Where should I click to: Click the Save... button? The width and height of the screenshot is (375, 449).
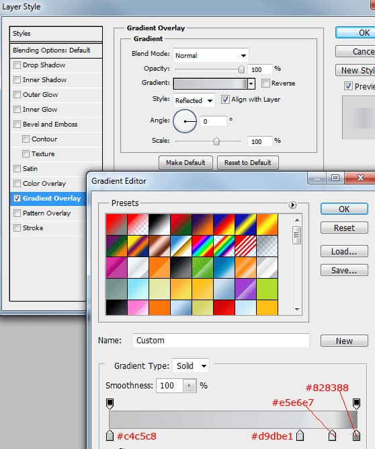click(x=344, y=271)
